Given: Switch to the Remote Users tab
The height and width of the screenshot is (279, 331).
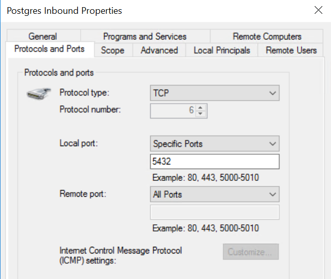Looking at the screenshot, I should [291, 50].
